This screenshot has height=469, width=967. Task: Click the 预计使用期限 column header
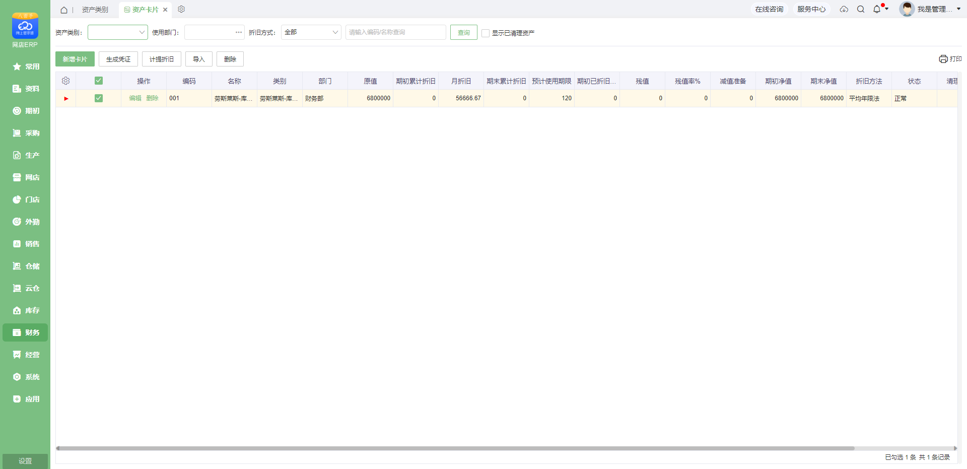(x=551, y=81)
